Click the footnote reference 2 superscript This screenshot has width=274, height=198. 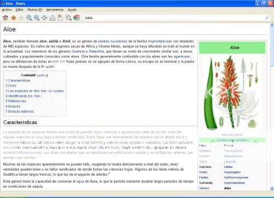pos(109,173)
